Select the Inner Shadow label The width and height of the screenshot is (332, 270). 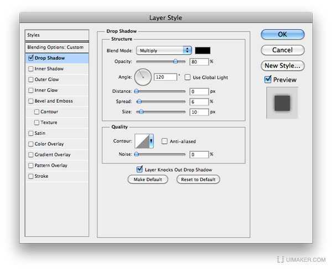coord(49,68)
